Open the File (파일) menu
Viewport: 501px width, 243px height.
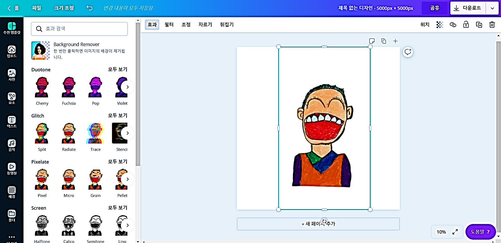(37, 8)
